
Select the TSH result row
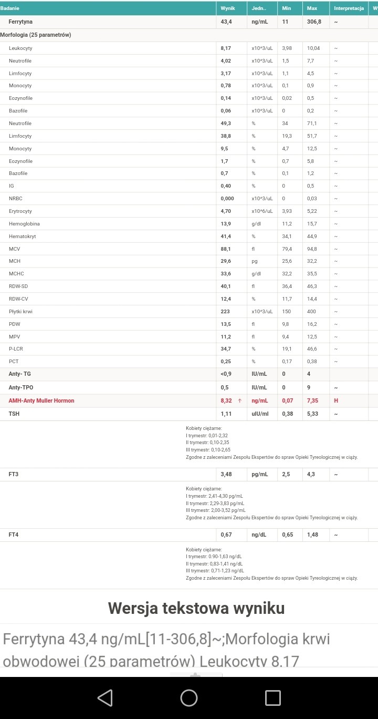click(14, 414)
